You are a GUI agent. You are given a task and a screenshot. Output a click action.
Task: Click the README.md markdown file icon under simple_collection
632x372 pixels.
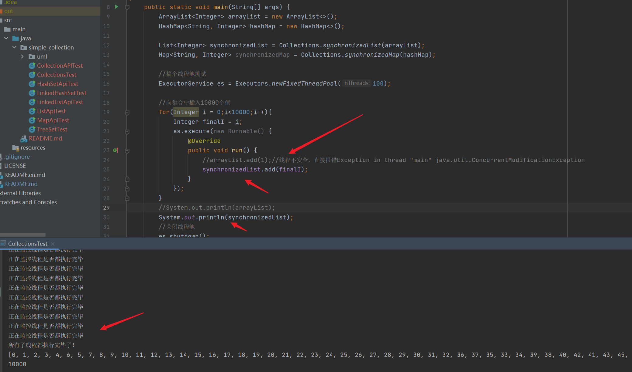point(24,139)
